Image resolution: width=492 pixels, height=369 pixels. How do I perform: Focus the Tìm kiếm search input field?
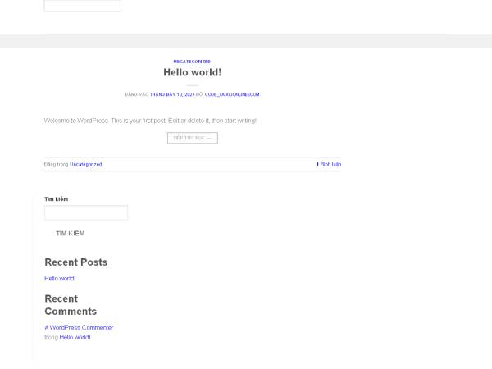click(x=86, y=212)
